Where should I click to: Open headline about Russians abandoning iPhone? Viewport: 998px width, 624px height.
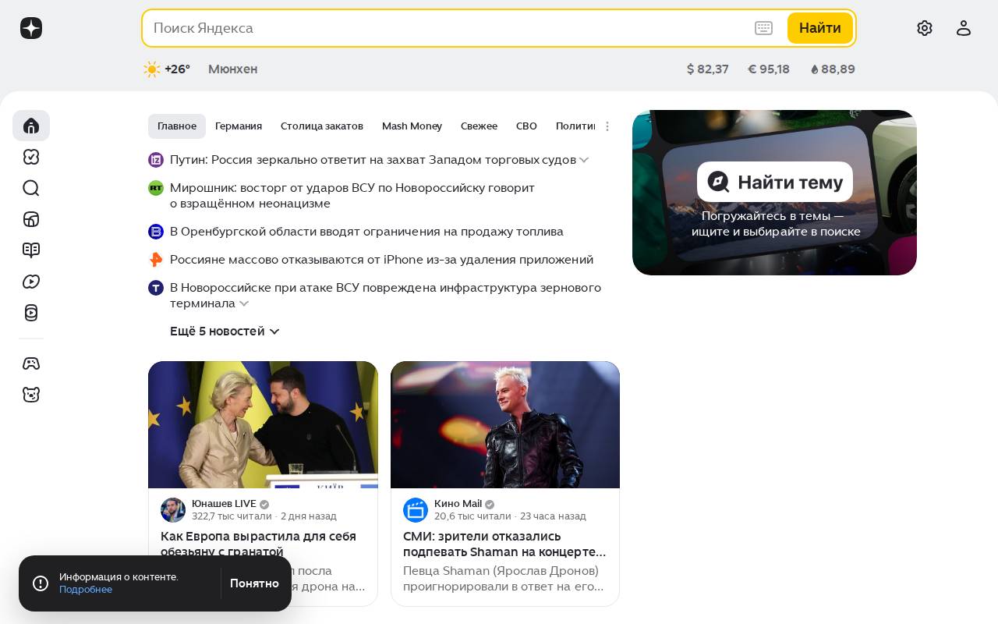point(381,260)
